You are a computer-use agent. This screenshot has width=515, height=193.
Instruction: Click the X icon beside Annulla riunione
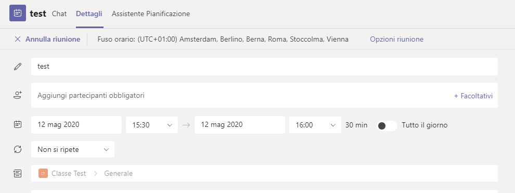click(18, 39)
